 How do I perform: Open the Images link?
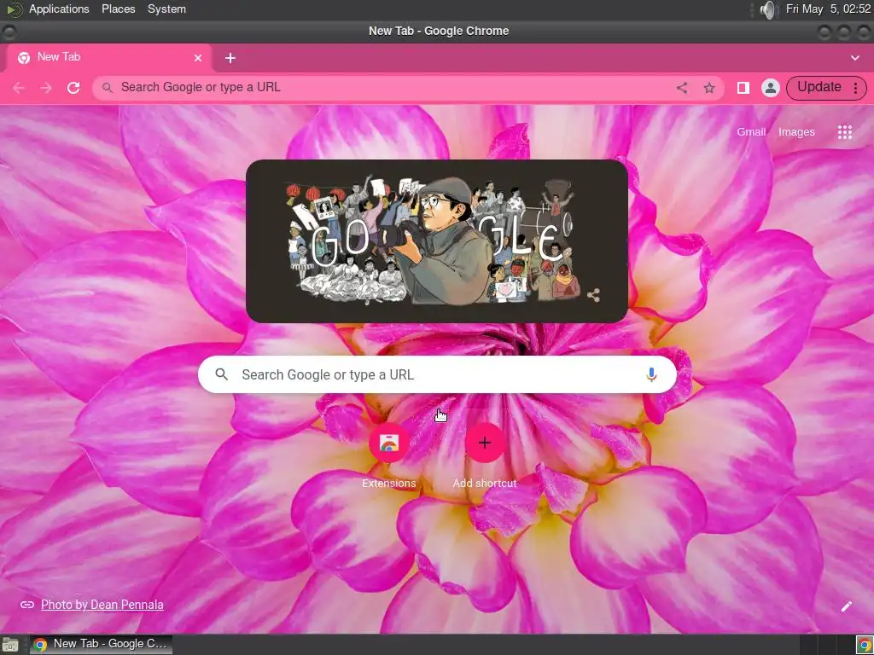tap(796, 132)
